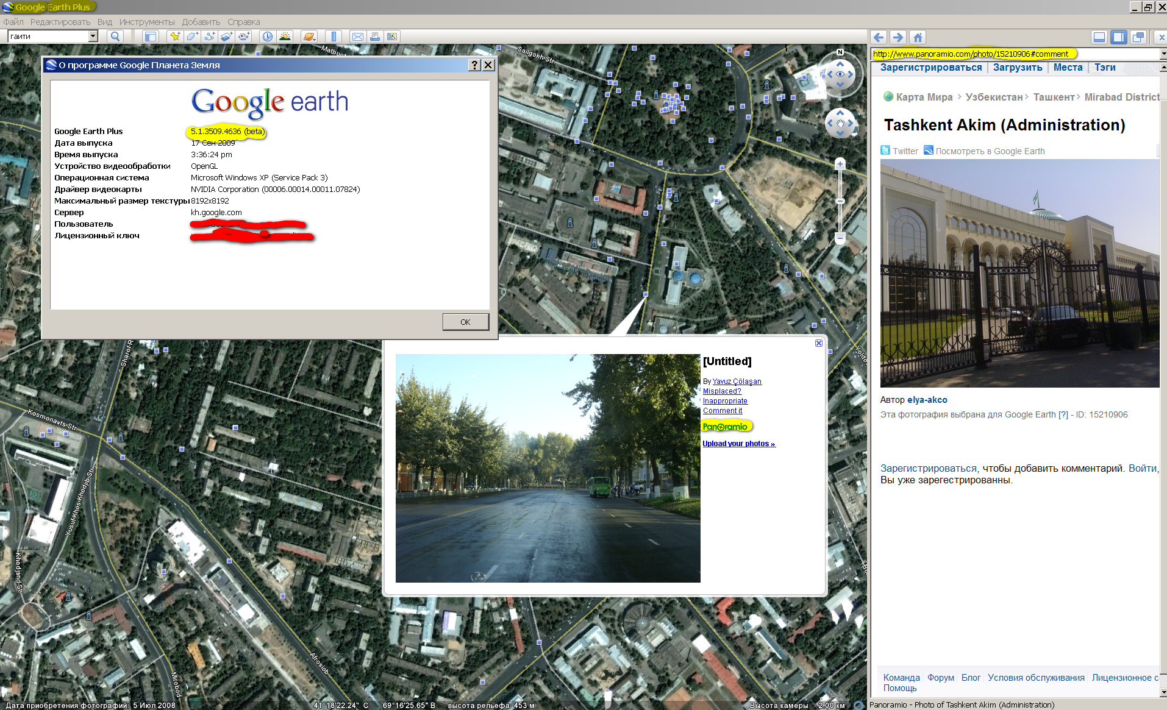Expand the search box dropdown arrow
This screenshot has width=1167, height=710.
[93, 37]
